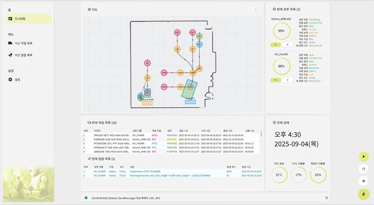The height and width of the screenshot is (205, 374).
Task: Click the 목표 지점 column header
Action: [156, 131]
